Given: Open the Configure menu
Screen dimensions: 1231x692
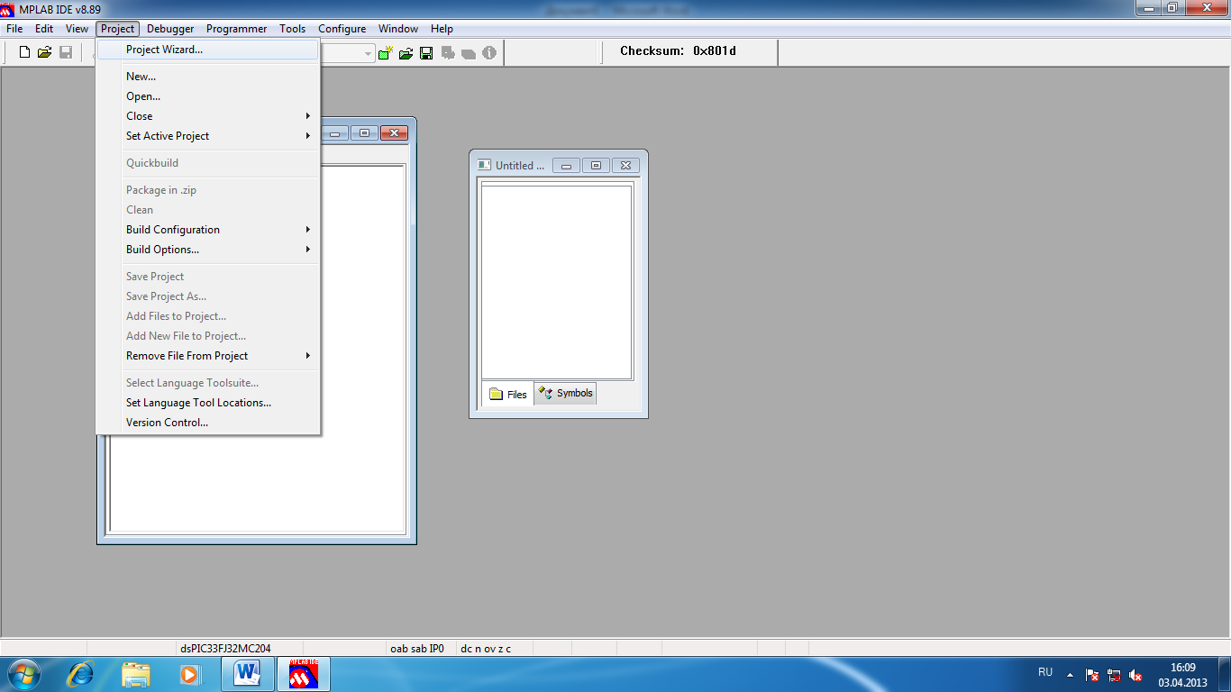Looking at the screenshot, I should pyautogui.click(x=342, y=29).
